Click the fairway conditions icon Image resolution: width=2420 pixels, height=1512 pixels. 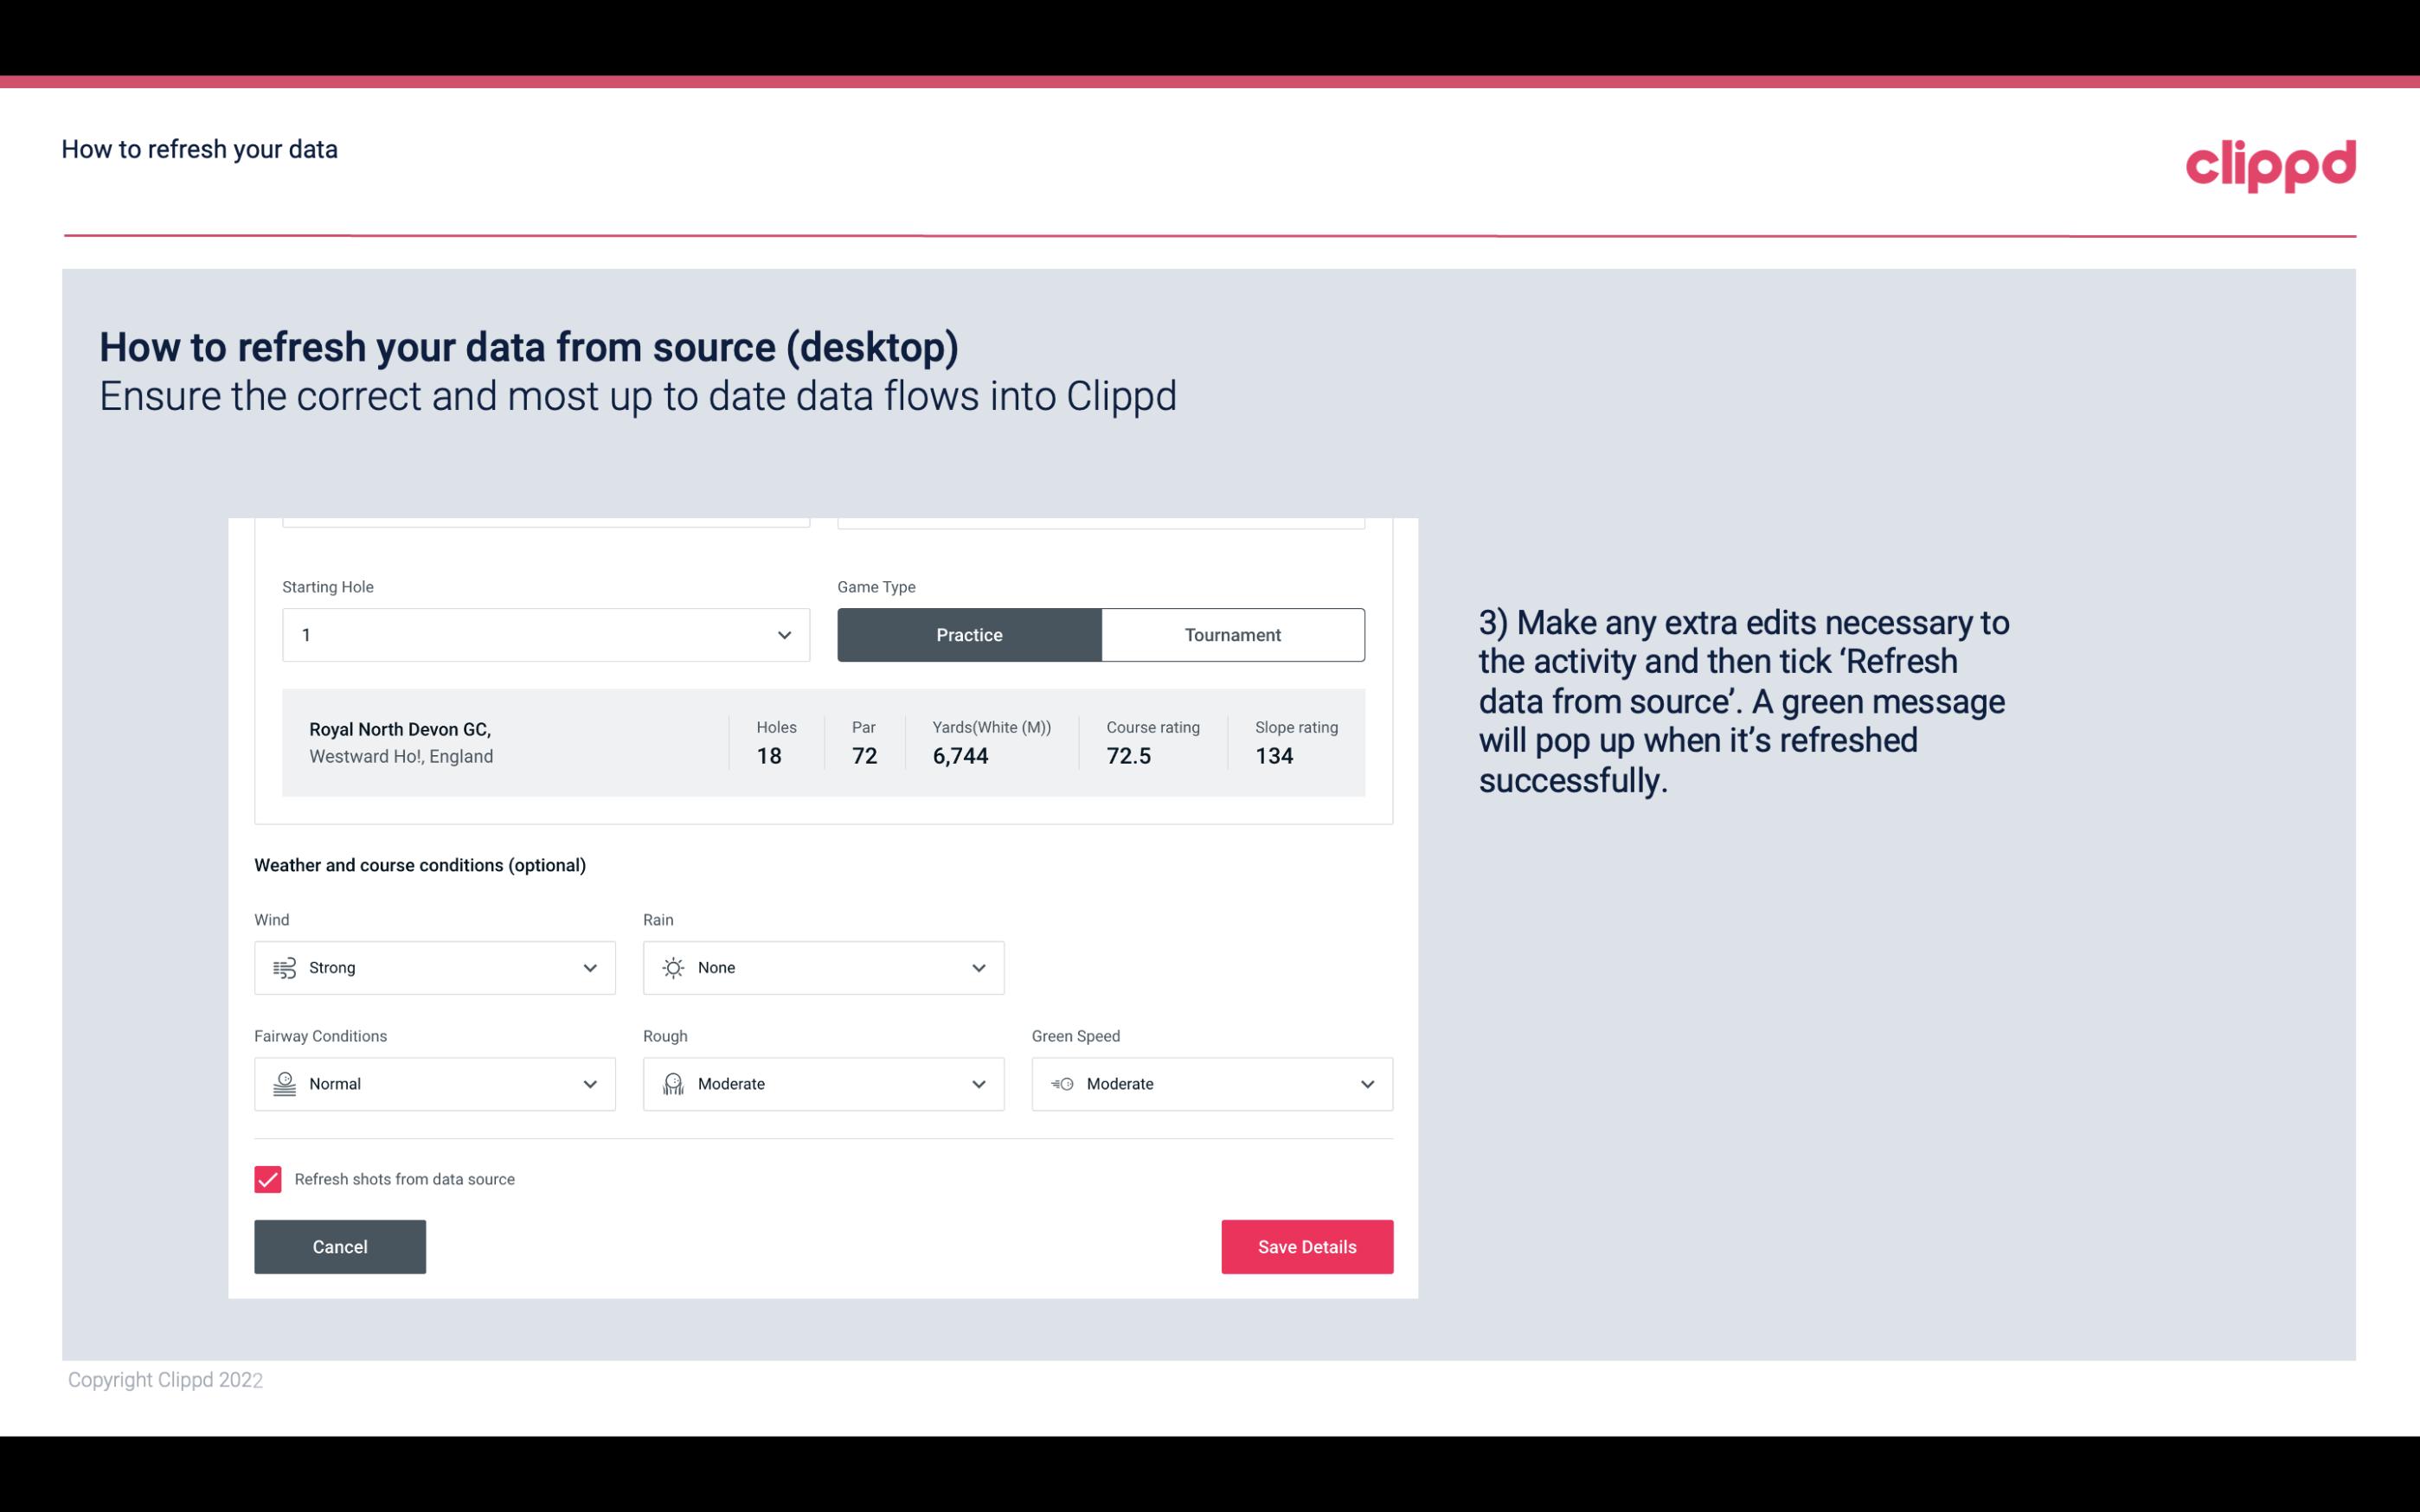(x=282, y=1084)
